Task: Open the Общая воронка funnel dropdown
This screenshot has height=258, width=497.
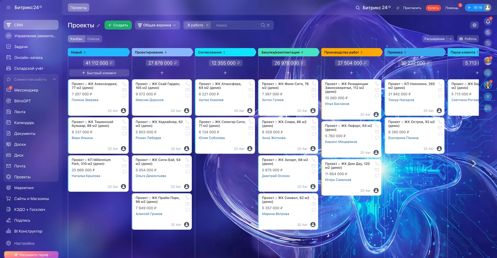Action: (x=157, y=25)
